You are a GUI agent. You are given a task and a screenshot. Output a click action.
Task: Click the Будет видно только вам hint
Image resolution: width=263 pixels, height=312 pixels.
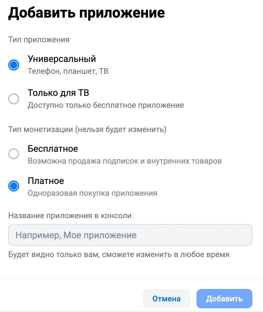coord(119,255)
